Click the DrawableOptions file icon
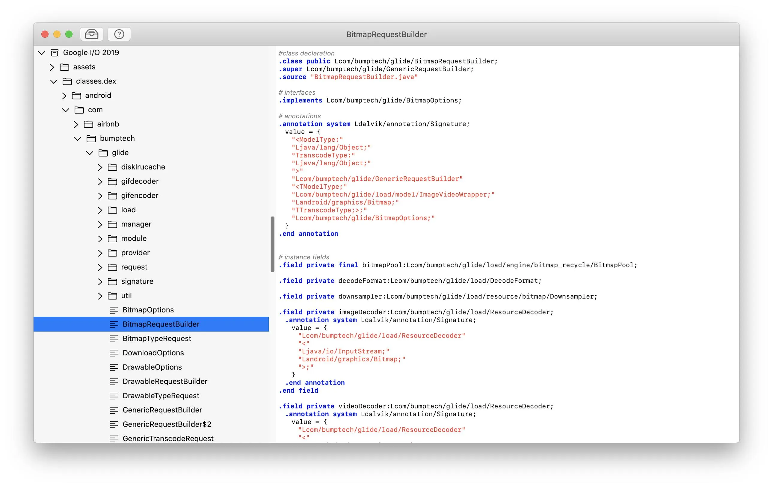The width and height of the screenshot is (773, 487). [114, 367]
